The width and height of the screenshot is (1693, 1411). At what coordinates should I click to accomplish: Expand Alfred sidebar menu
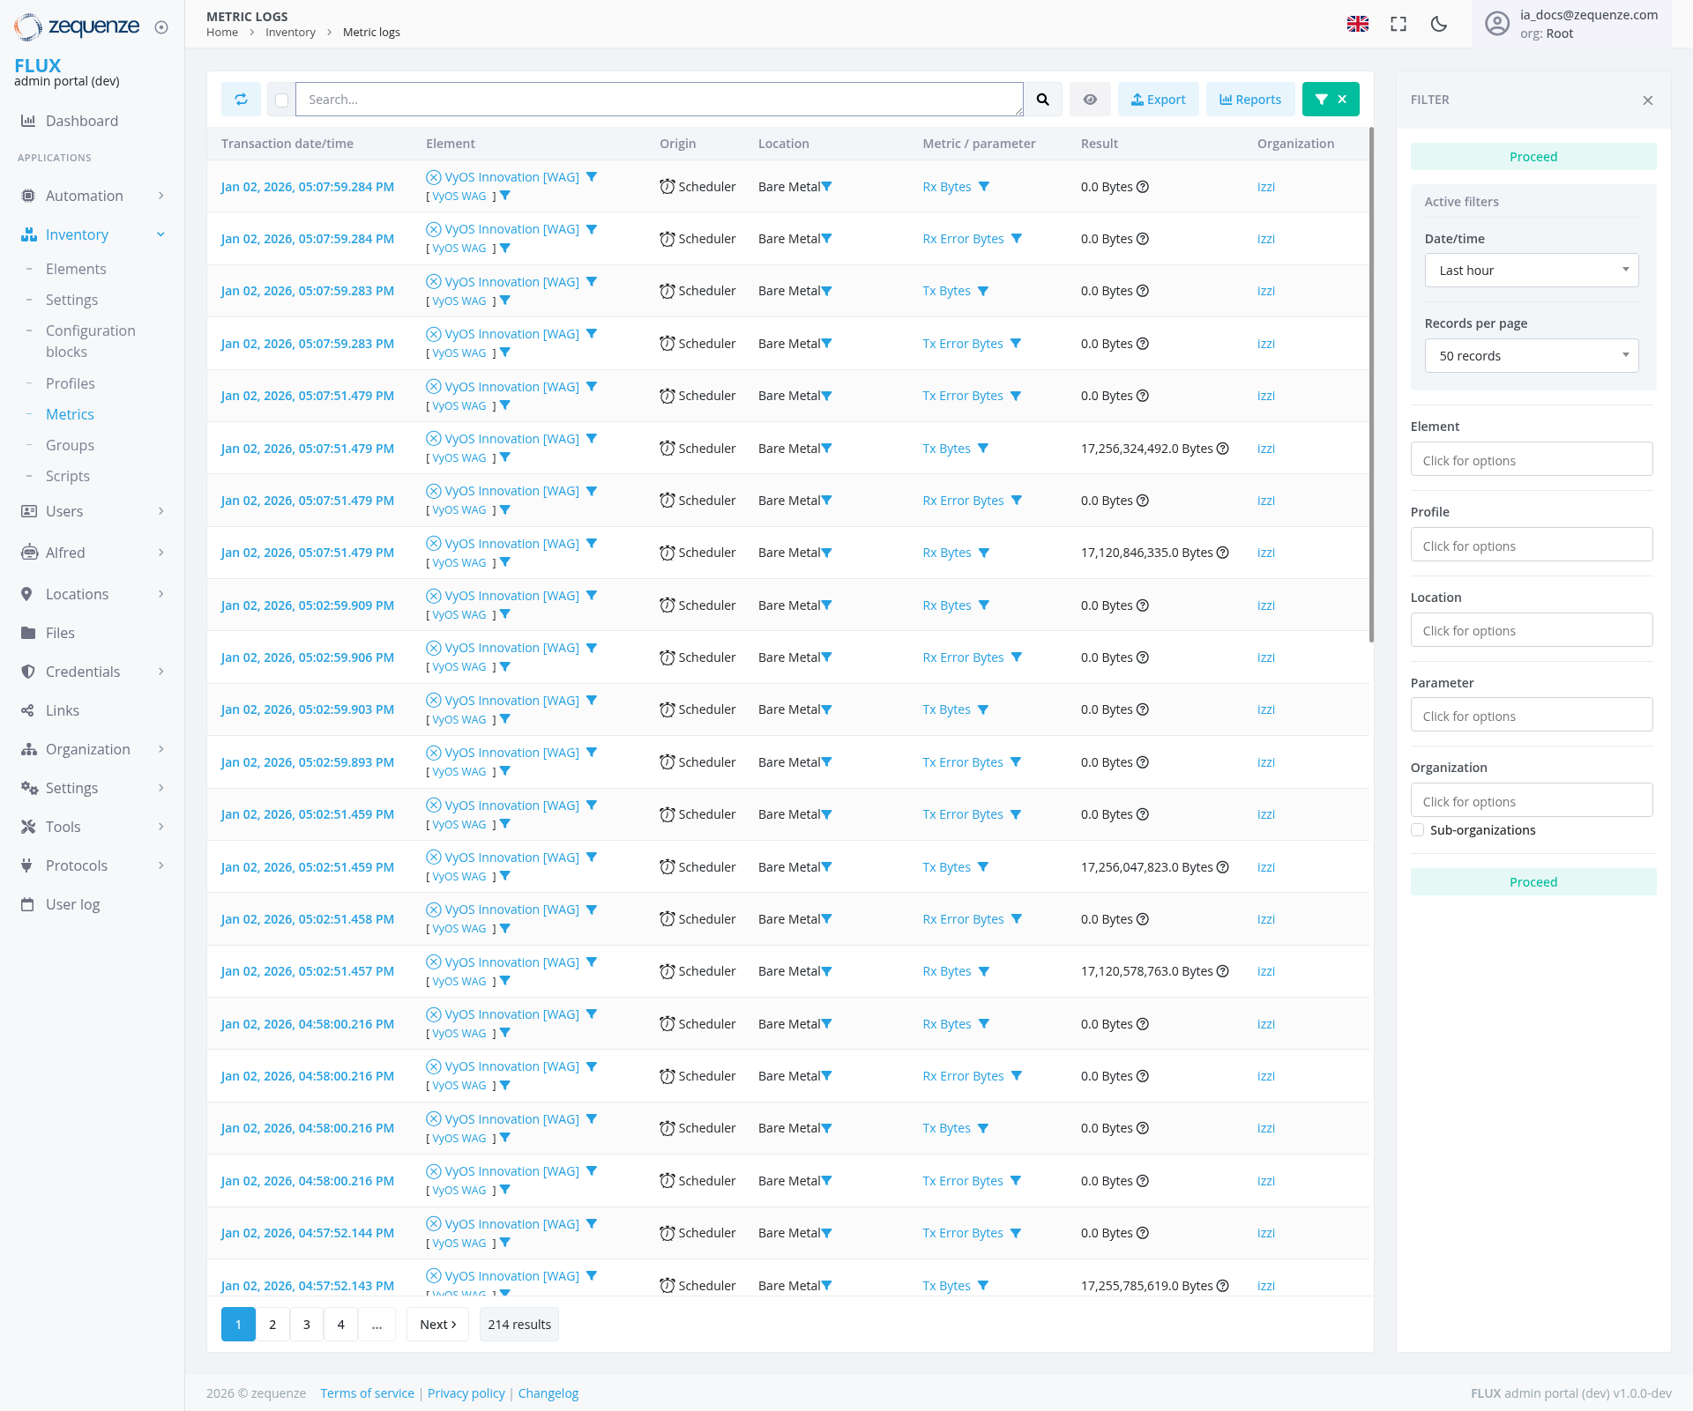point(93,553)
